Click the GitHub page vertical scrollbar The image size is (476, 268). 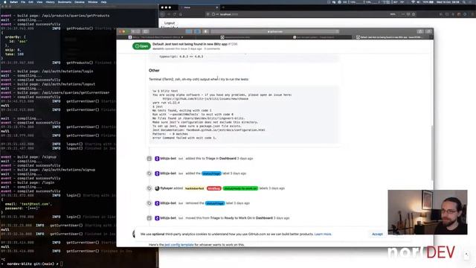[431, 152]
